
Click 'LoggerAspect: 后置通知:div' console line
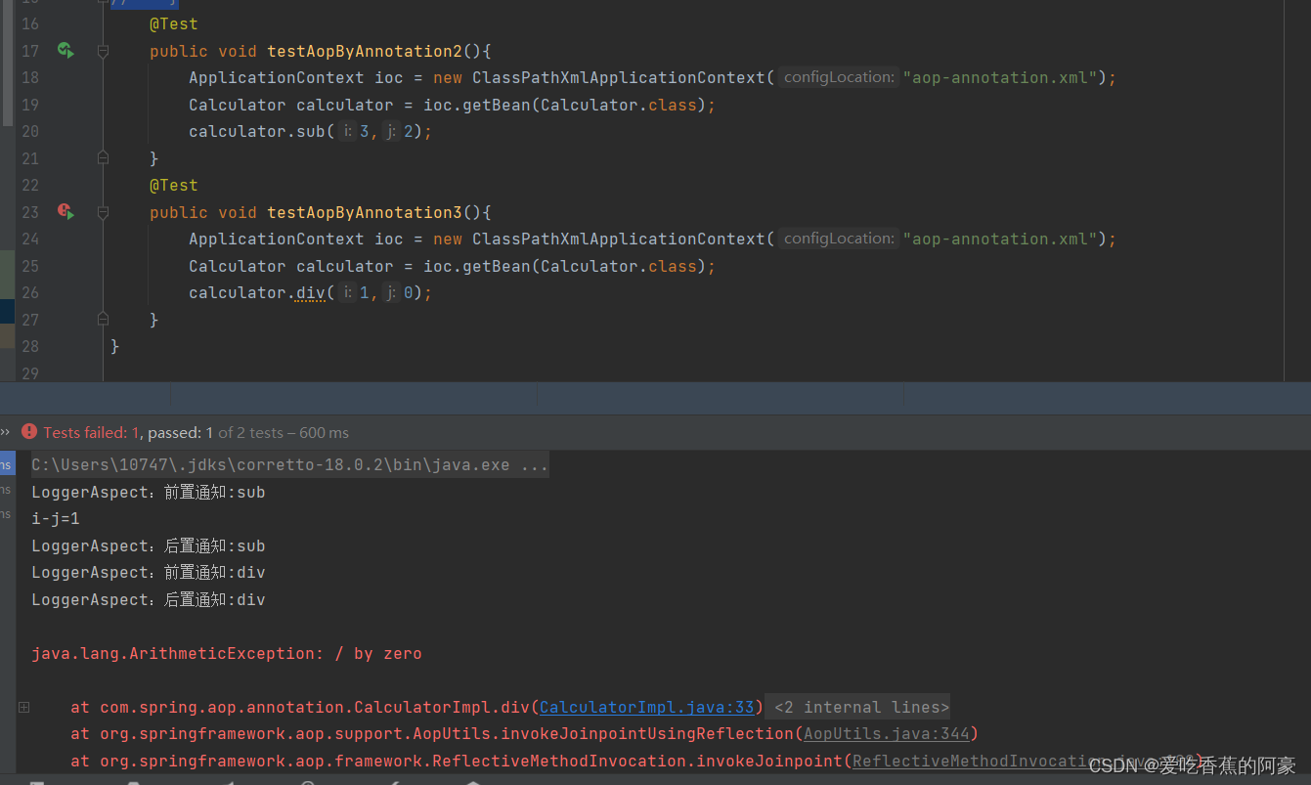click(149, 599)
